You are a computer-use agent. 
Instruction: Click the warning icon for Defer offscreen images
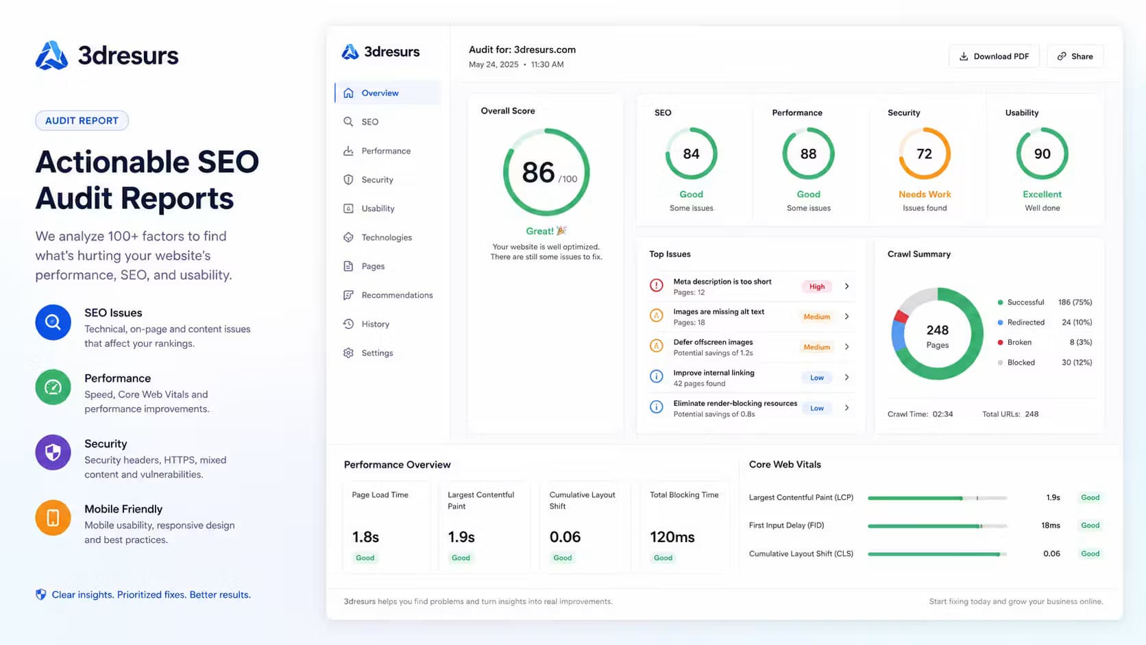[x=656, y=346]
